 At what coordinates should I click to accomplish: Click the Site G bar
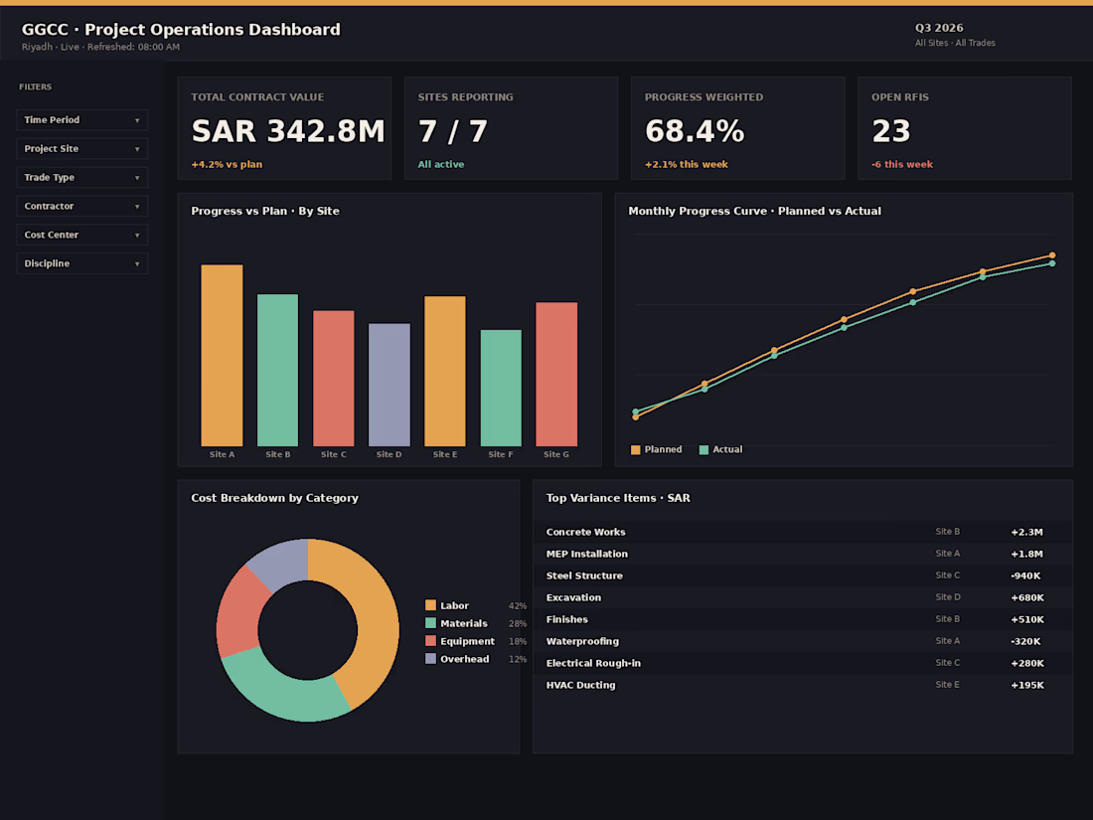tap(556, 374)
